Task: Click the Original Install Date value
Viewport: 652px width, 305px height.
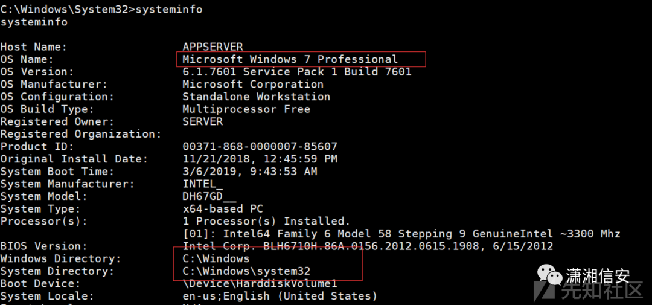Action: click(x=260, y=159)
